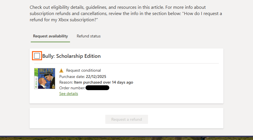Click the dark image strip at the page bottom
Screen dimensions: 253x140
[126, 138]
